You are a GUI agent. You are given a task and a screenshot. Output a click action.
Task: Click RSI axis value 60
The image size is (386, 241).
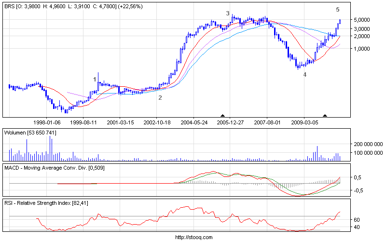(357, 220)
